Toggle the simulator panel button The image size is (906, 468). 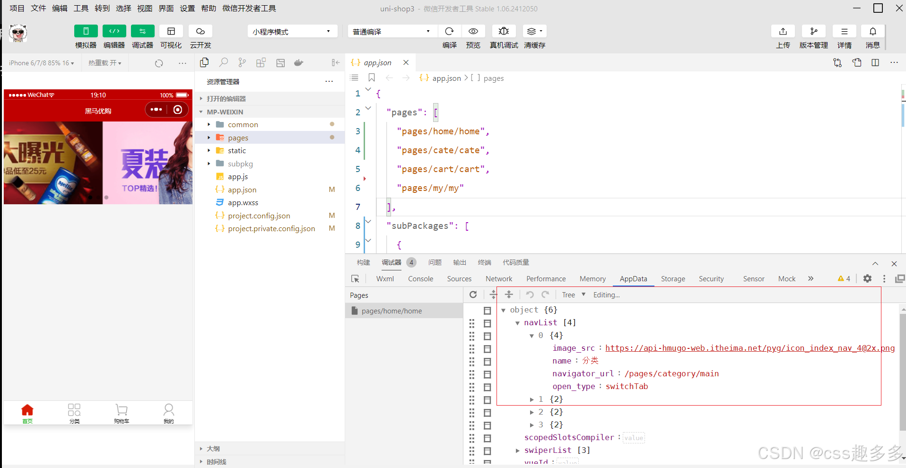tap(86, 31)
